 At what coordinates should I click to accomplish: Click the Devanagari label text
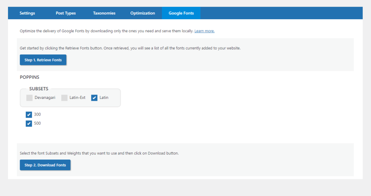click(x=45, y=97)
